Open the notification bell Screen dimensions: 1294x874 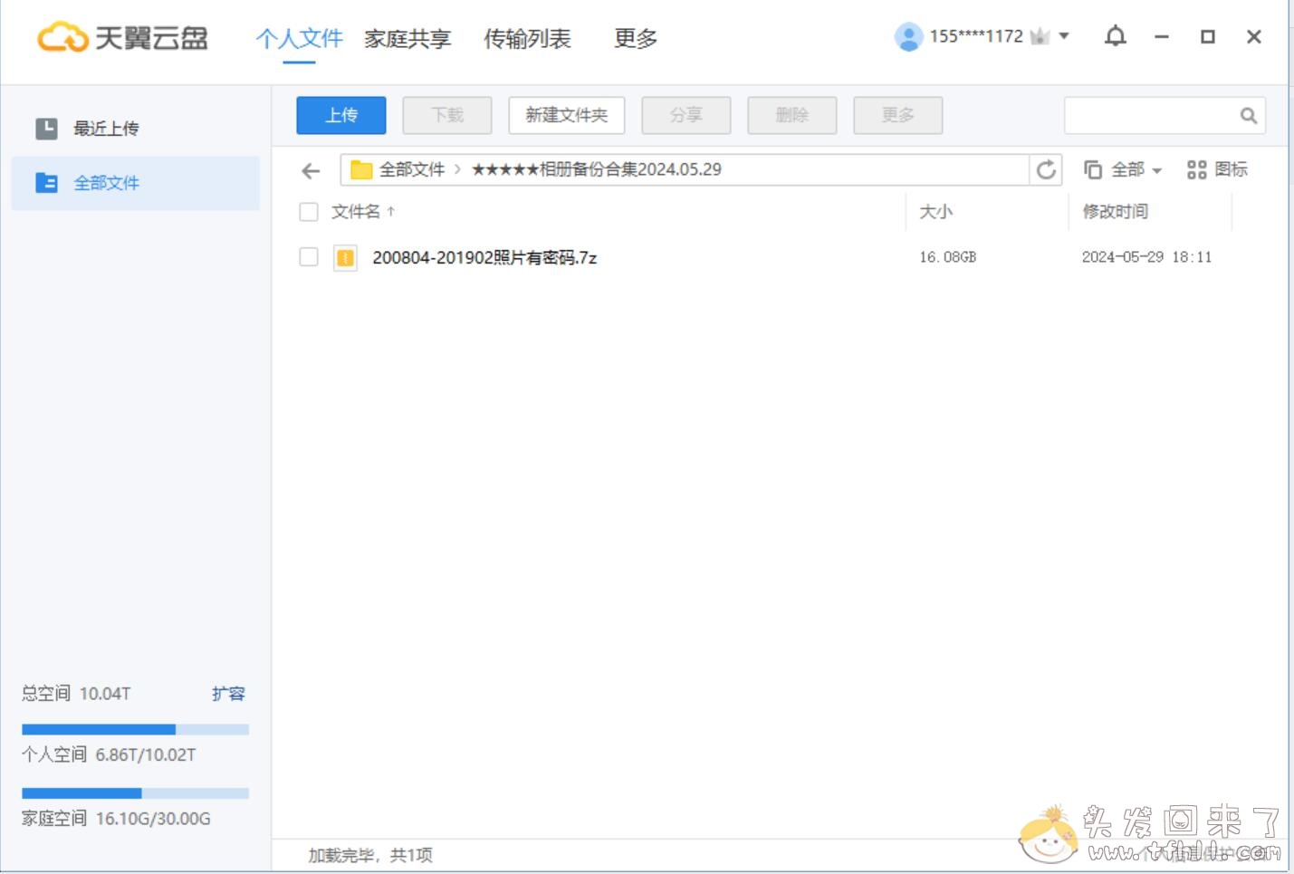[1116, 36]
